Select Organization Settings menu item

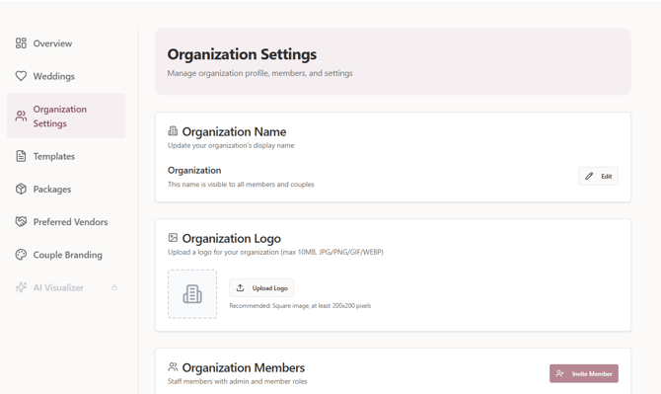pyautogui.click(x=66, y=116)
